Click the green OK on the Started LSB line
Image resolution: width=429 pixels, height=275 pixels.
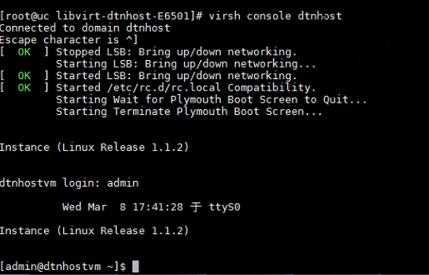click(24, 76)
